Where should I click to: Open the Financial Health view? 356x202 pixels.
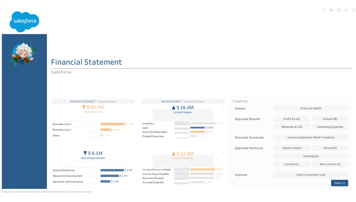tap(311, 108)
